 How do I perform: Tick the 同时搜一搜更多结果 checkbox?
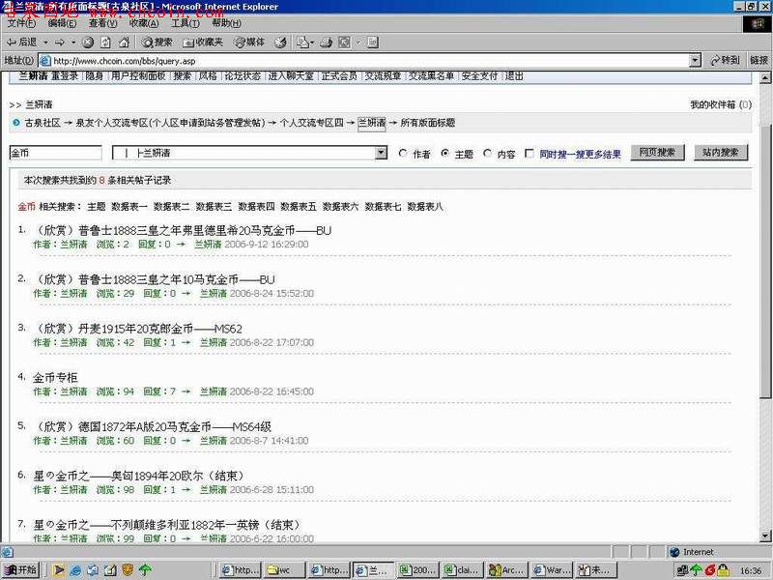click(x=530, y=154)
